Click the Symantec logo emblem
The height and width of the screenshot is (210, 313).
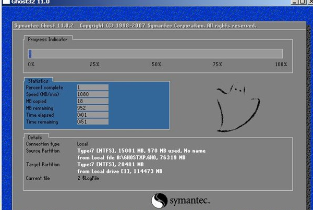[x=159, y=201]
